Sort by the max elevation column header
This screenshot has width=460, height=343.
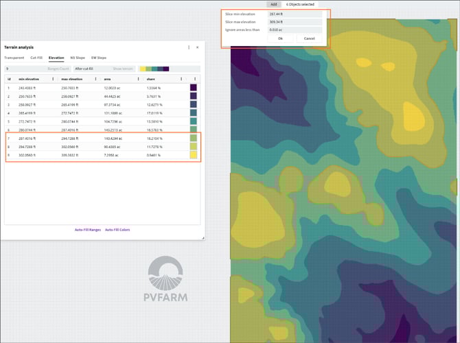pos(72,79)
